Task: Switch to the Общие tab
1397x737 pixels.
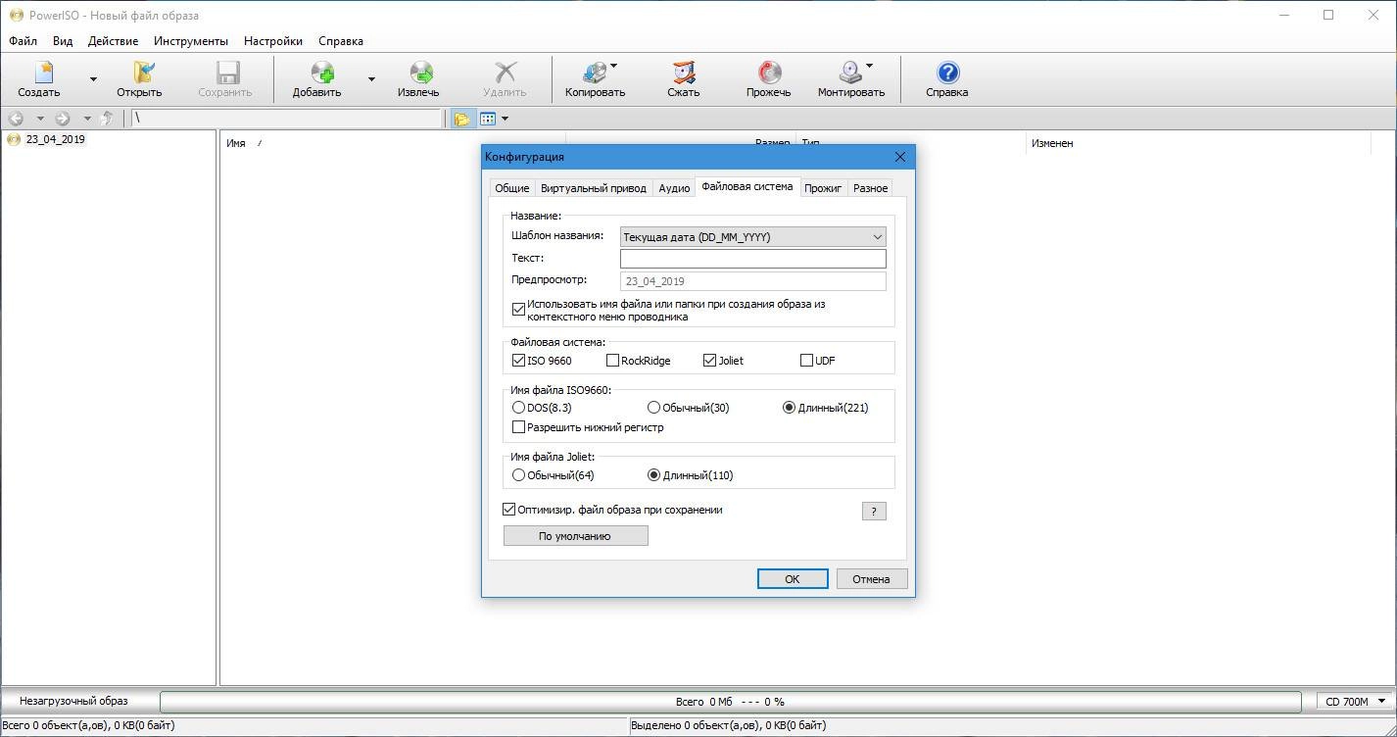Action: [511, 188]
